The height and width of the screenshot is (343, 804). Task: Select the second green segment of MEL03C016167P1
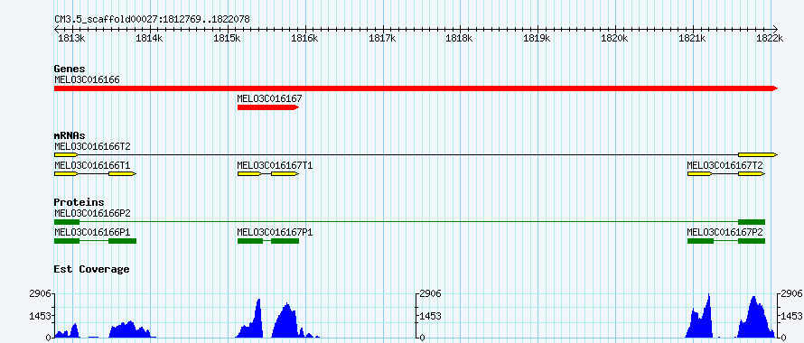click(x=285, y=241)
